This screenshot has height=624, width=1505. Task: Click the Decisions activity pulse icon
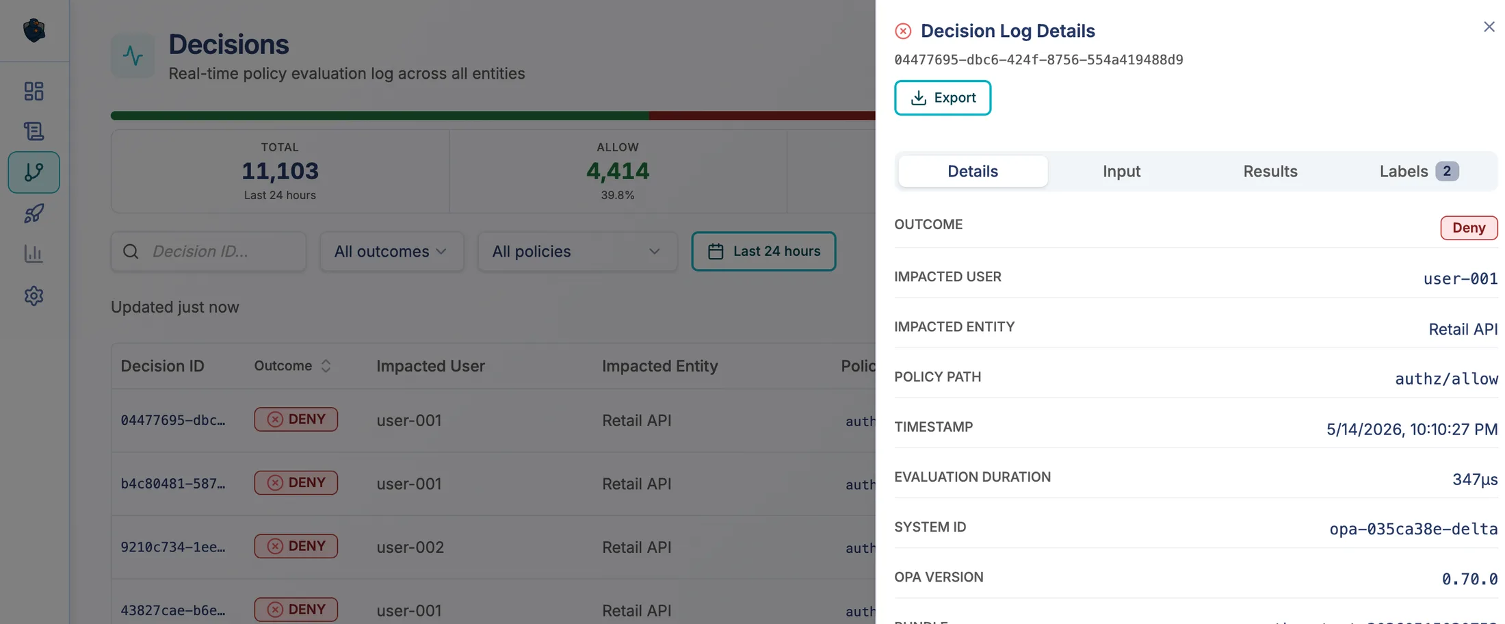pos(133,55)
